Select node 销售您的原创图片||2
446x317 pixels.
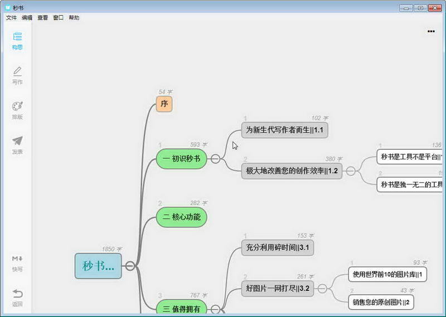(381, 302)
